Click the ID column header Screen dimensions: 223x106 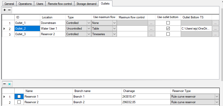point(27,17)
